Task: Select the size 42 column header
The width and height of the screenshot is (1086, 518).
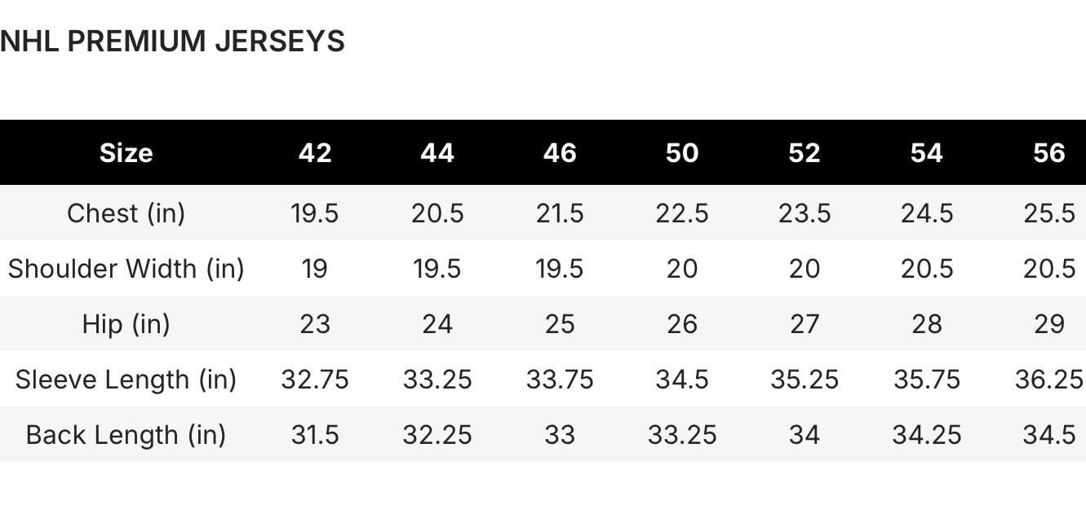Action: 315,153
